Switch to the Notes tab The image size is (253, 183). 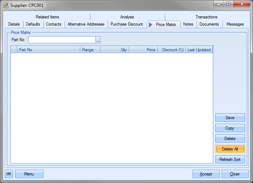pos(188,24)
